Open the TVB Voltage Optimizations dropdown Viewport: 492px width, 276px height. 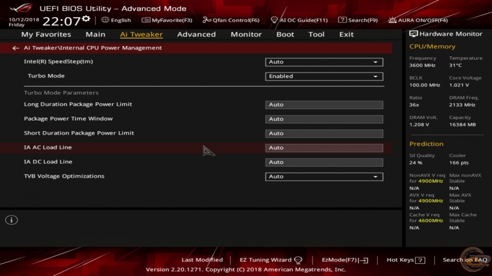[x=324, y=177]
